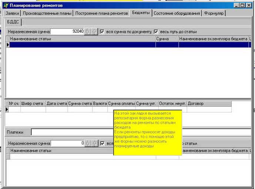Click the app icon in the title bar
255x189 pixels.
6,5
